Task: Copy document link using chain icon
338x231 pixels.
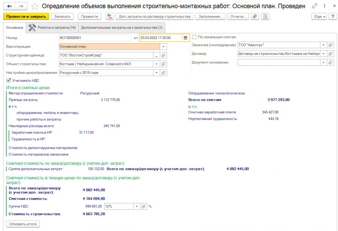Action: click(315, 6)
